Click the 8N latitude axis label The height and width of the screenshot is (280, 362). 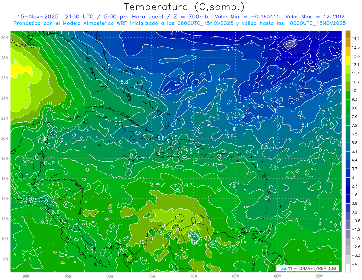pyautogui.click(x=6, y=259)
